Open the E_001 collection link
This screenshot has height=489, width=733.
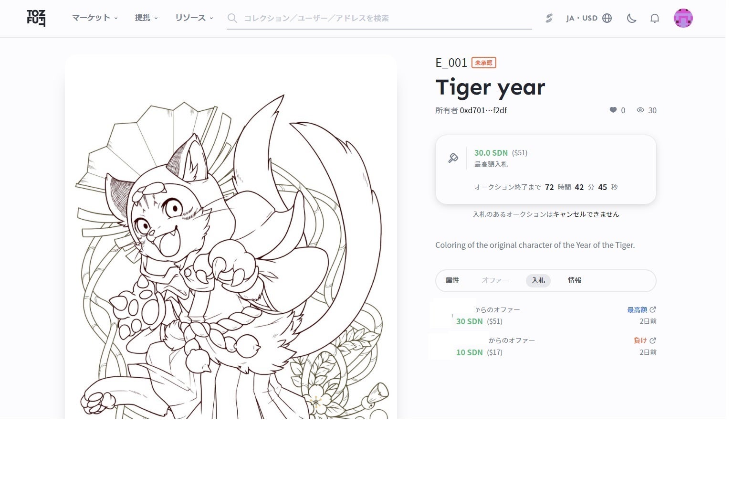451,63
